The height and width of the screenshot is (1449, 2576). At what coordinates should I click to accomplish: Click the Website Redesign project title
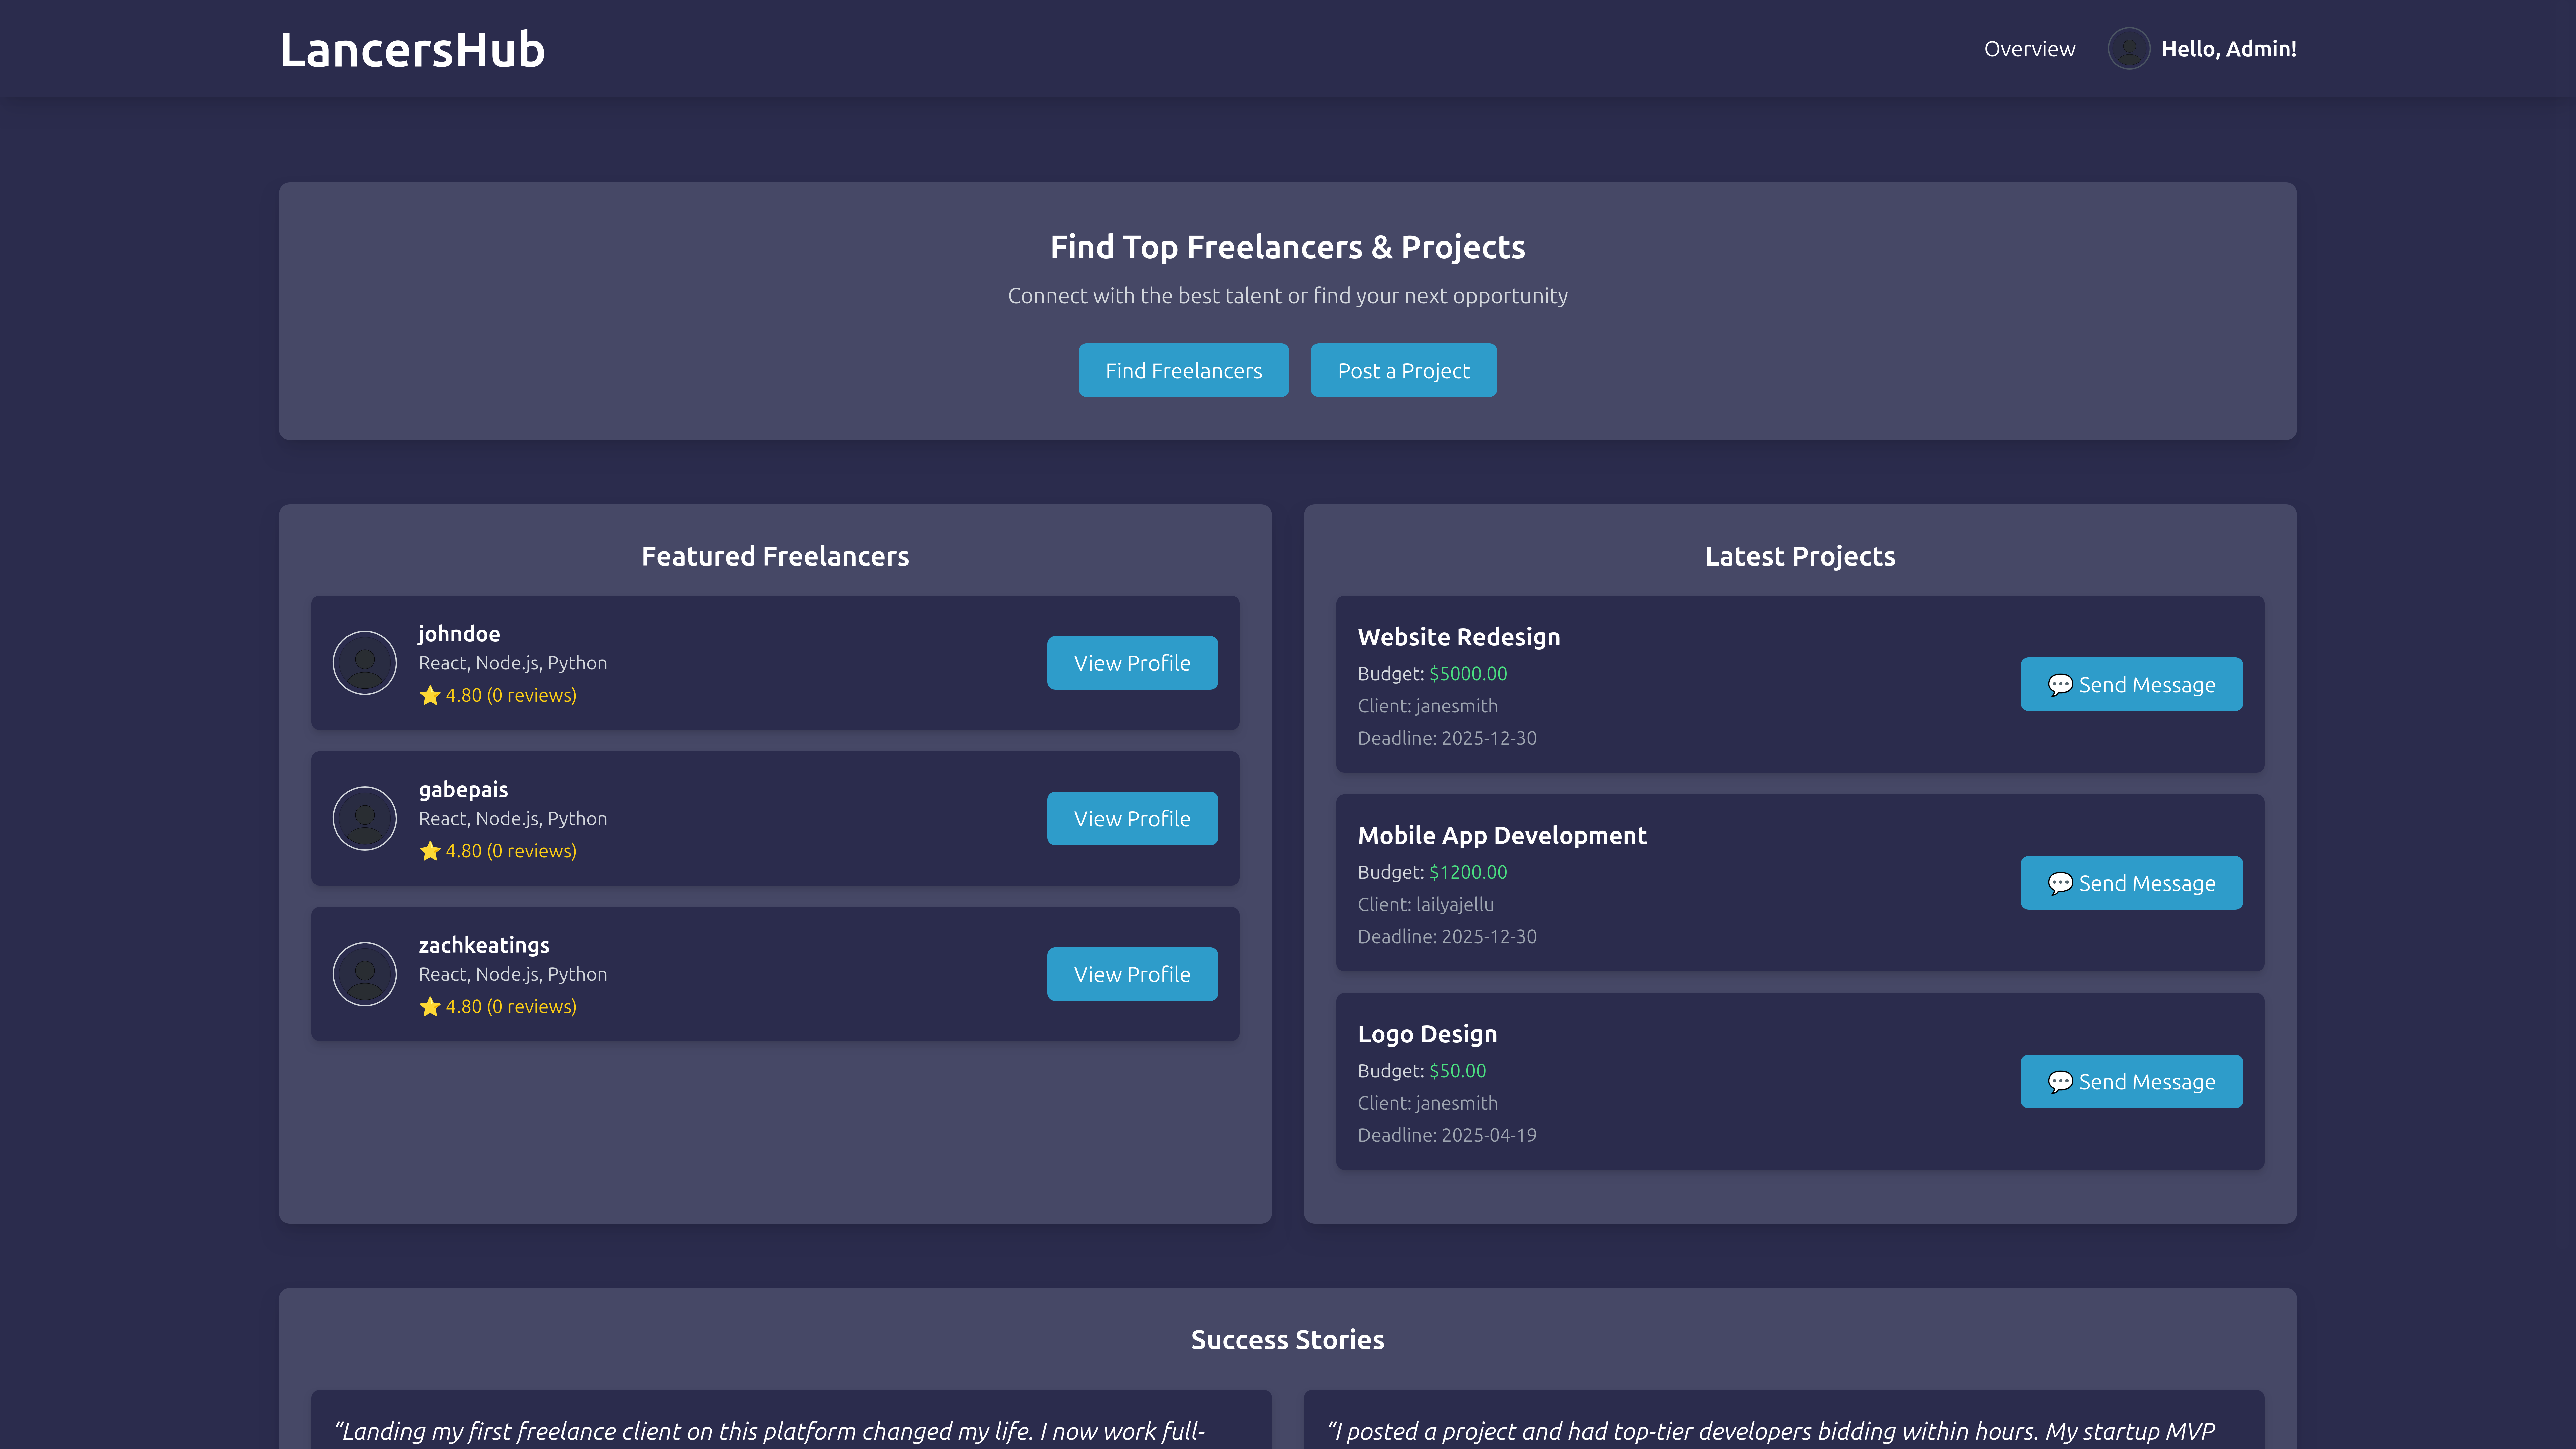click(1459, 637)
